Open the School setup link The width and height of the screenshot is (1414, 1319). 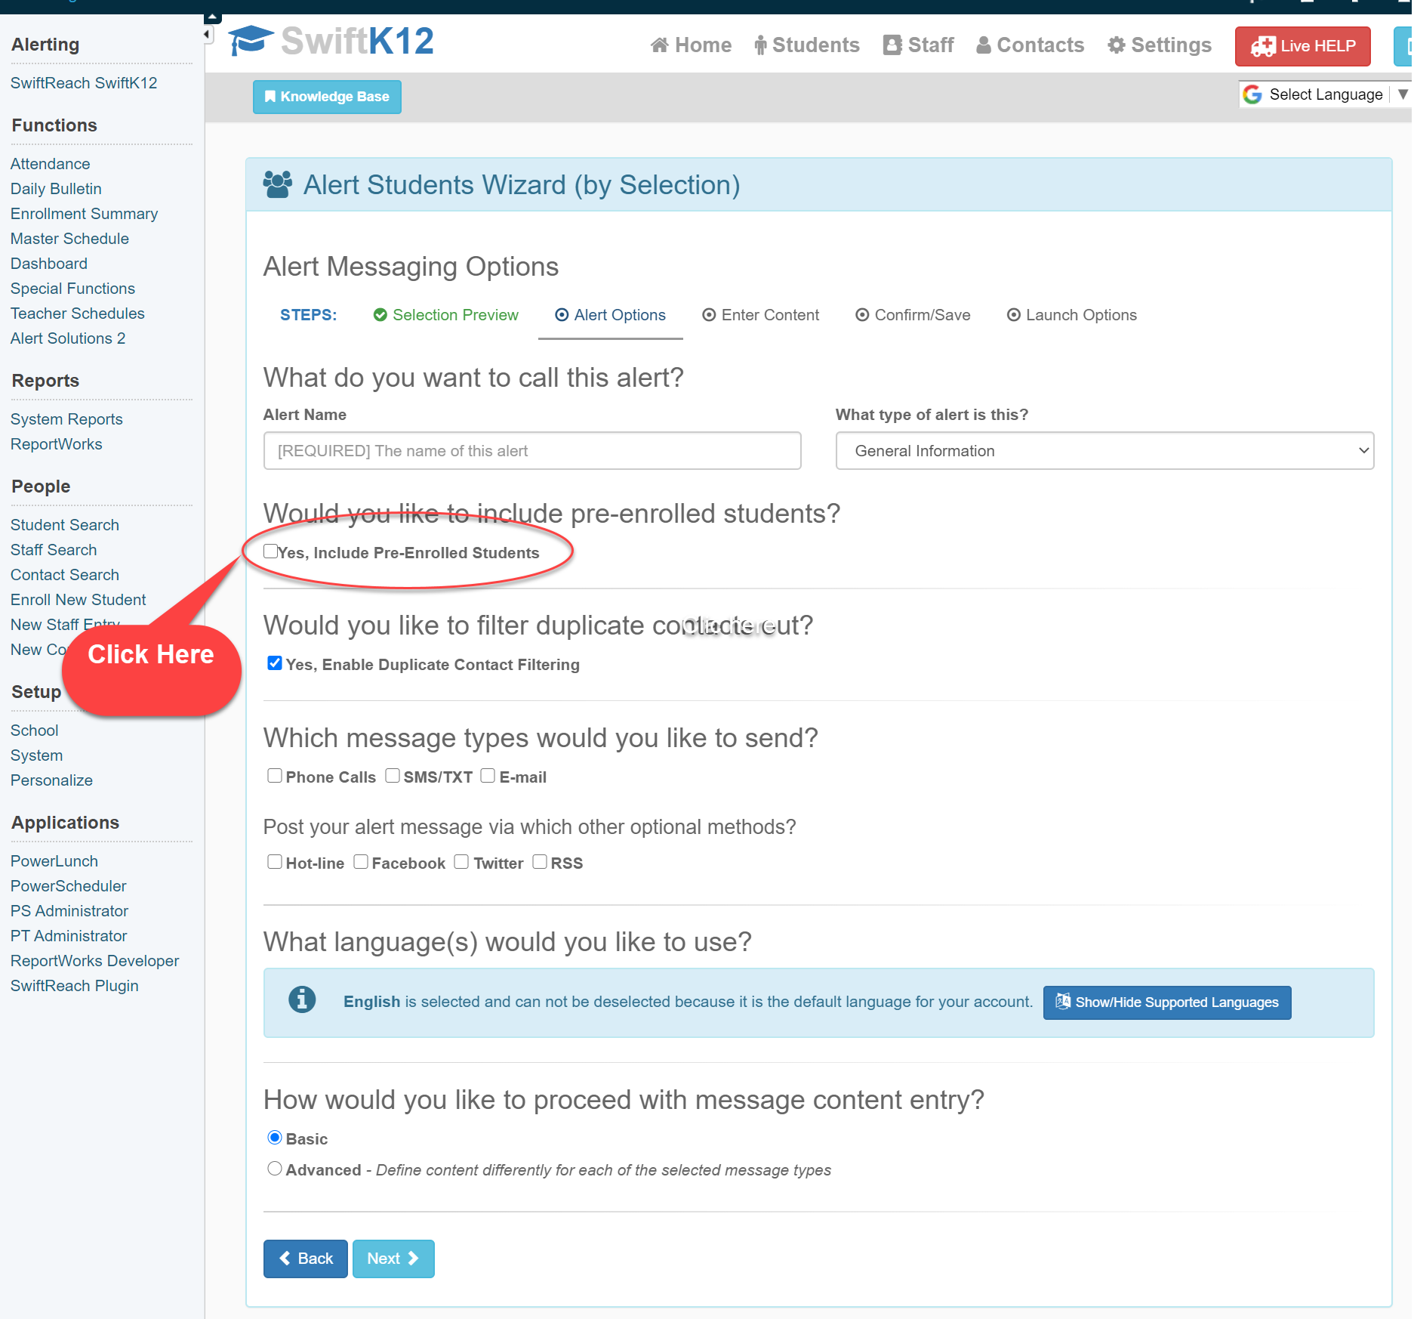coord(35,731)
